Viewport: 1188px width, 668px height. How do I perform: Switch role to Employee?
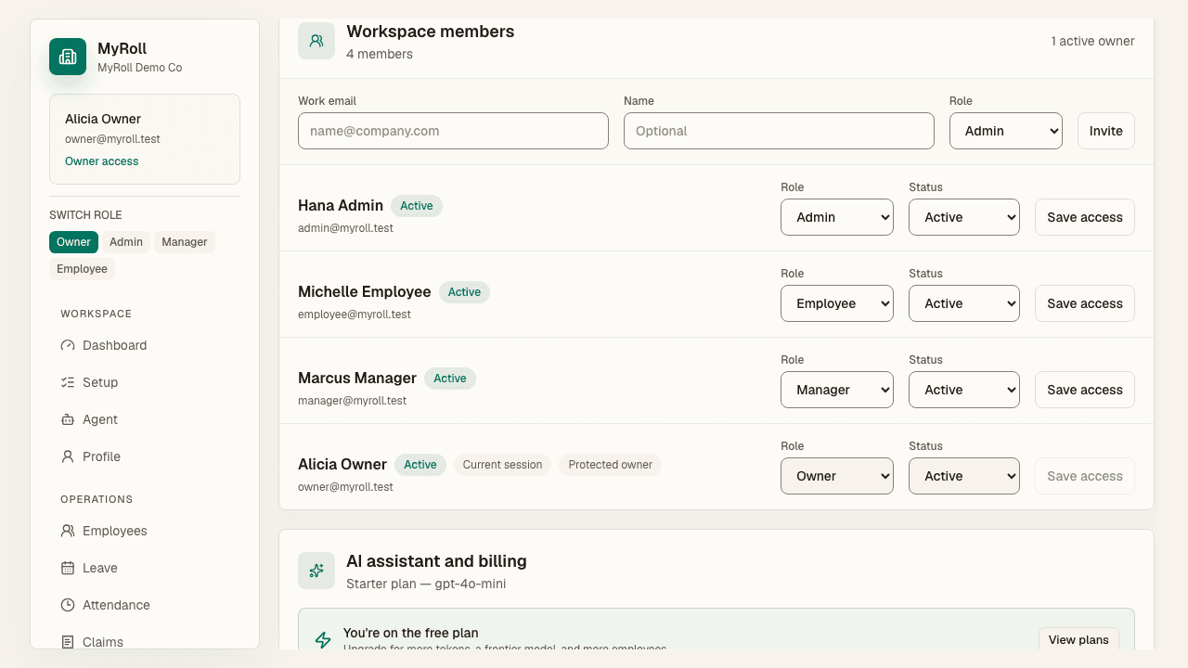82,269
